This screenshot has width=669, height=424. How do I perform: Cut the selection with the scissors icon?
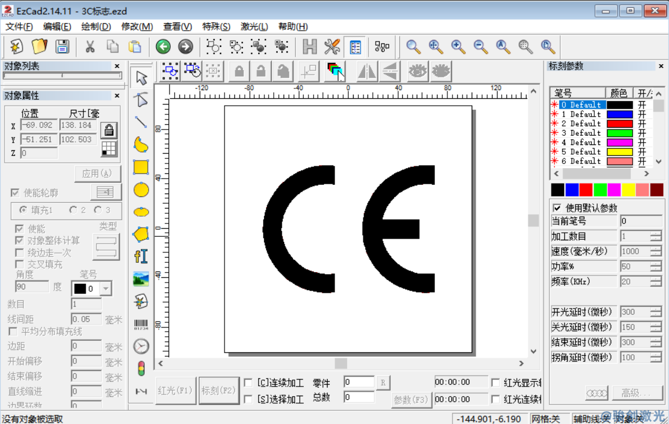coord(90,46)
